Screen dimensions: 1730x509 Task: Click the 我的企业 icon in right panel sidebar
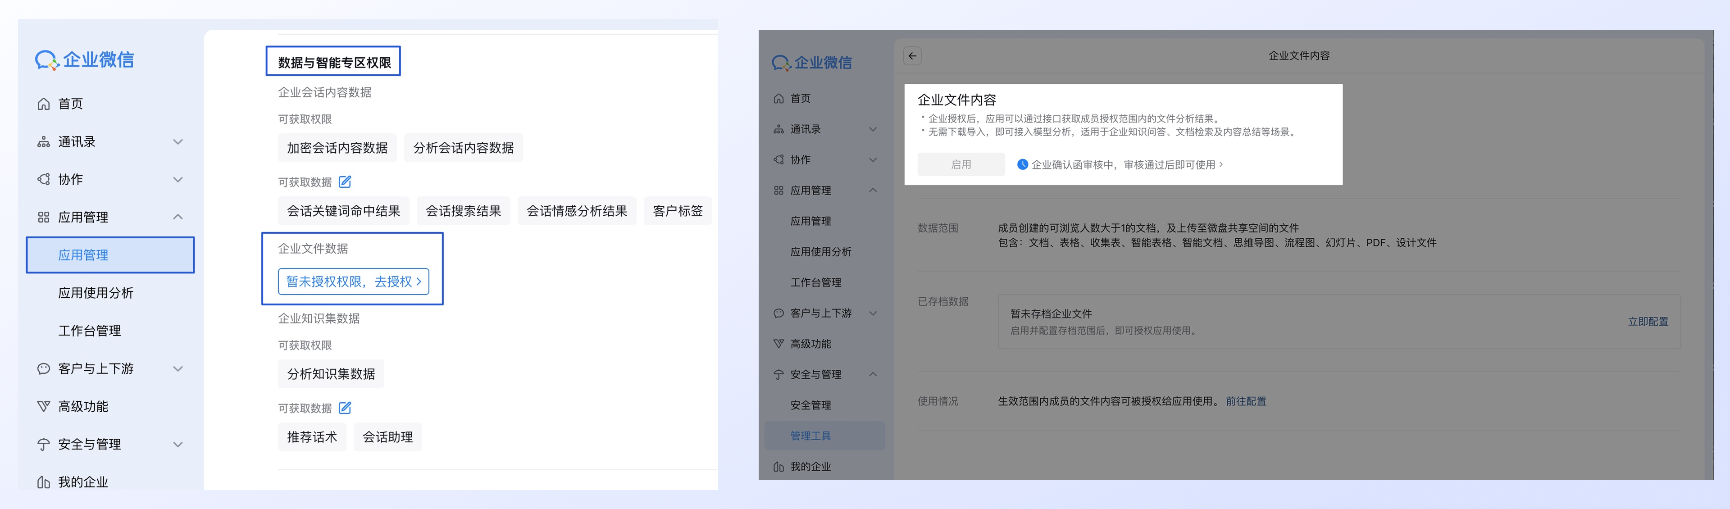pyautogui.click(x=778, y=467)
